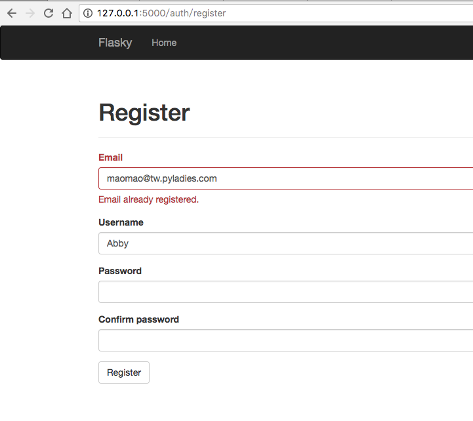The width and height of the screenshot is (473, 421).
Task: Click the browser home icon
Action: pos(67,13)
